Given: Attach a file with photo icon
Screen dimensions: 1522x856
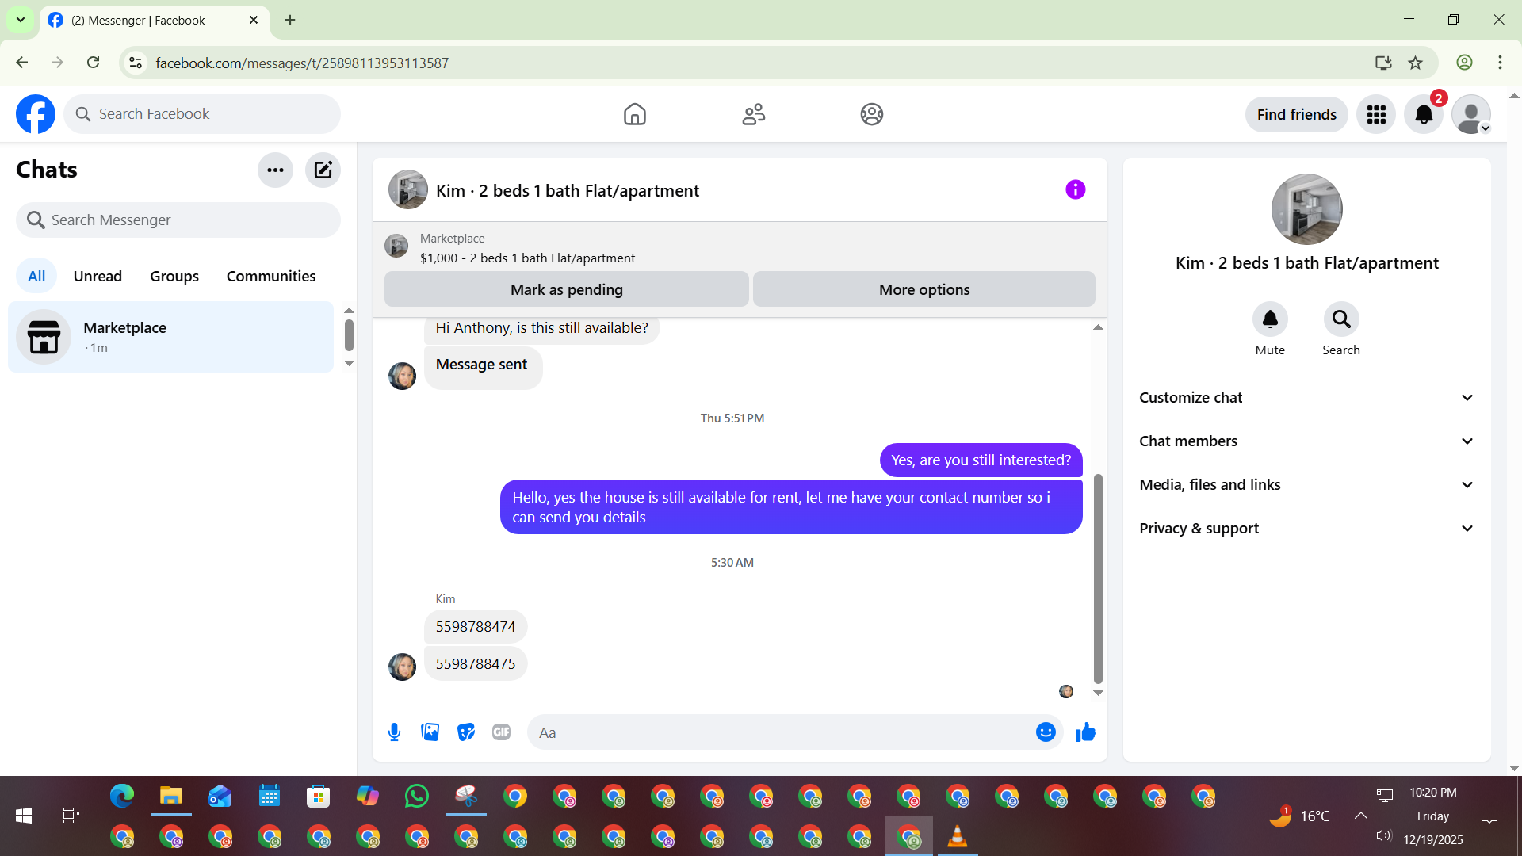Looking at the screenshot, I should pyautogui.click(x=430, y=732).
